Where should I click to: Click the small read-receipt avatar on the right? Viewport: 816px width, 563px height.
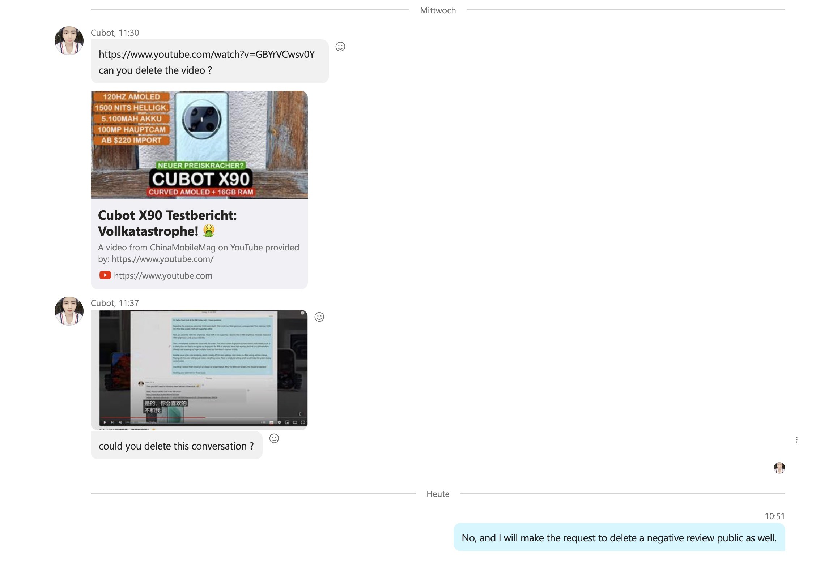click(x=779, y=468)
